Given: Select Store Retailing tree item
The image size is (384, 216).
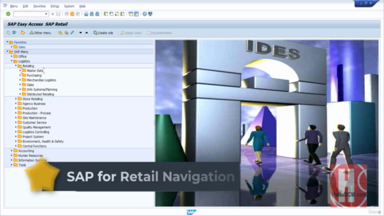Looking at the screenshot, I should coord(32,99).
